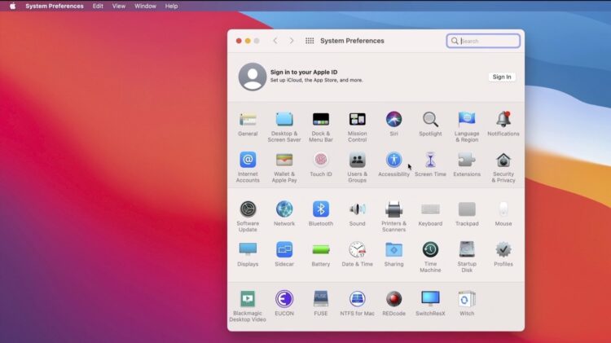Open Accessibility settings
The image size is (611, 343).
393,161
